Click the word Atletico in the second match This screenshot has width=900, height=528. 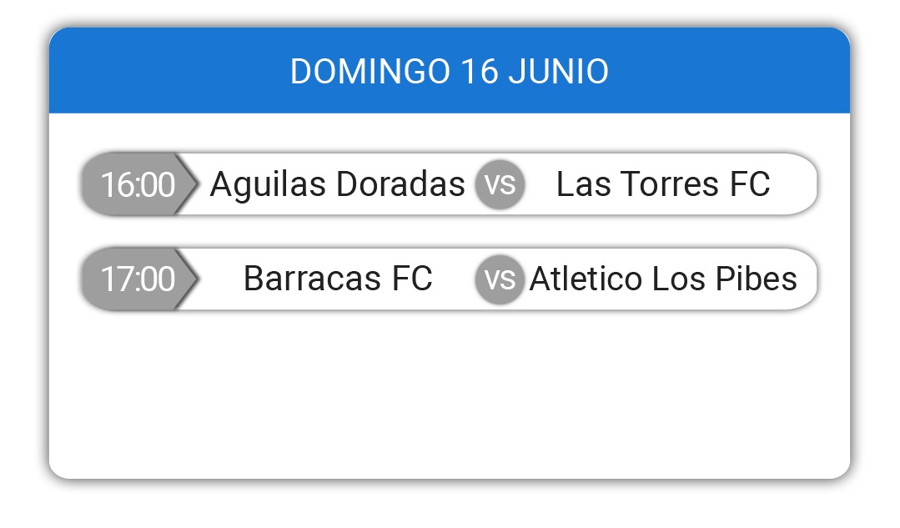(x=586, y=279)
